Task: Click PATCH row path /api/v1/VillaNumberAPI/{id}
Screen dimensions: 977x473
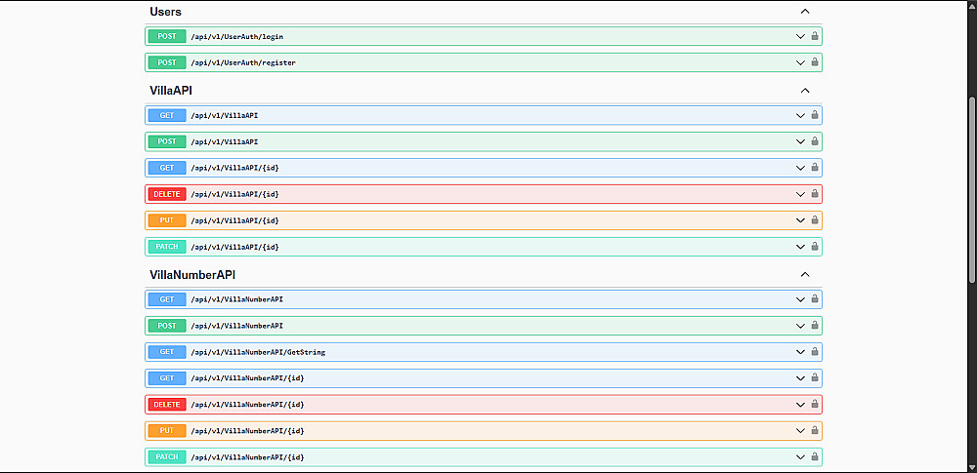Action: point(247,457)
